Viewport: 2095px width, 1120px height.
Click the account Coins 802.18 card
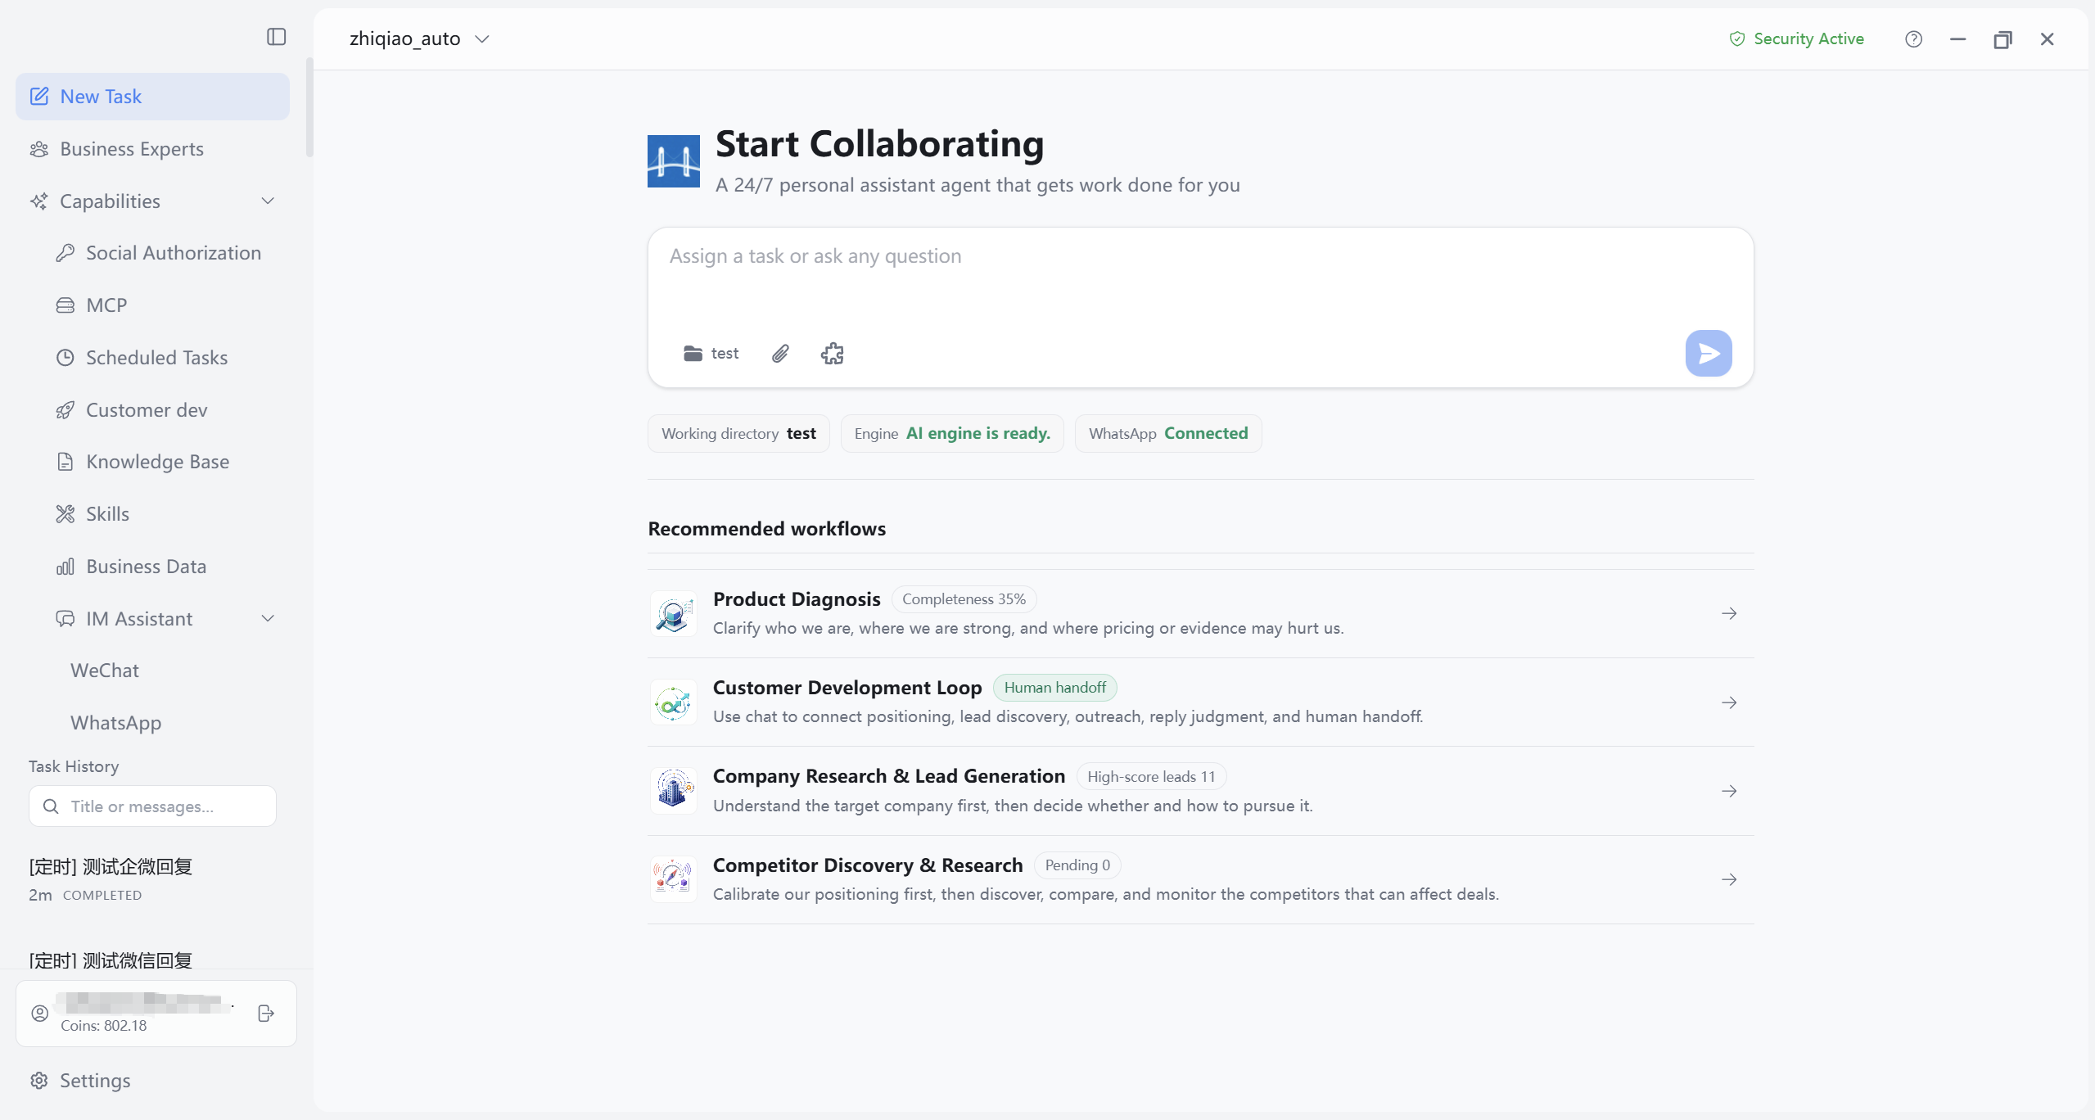click(x=156, y=1014)
